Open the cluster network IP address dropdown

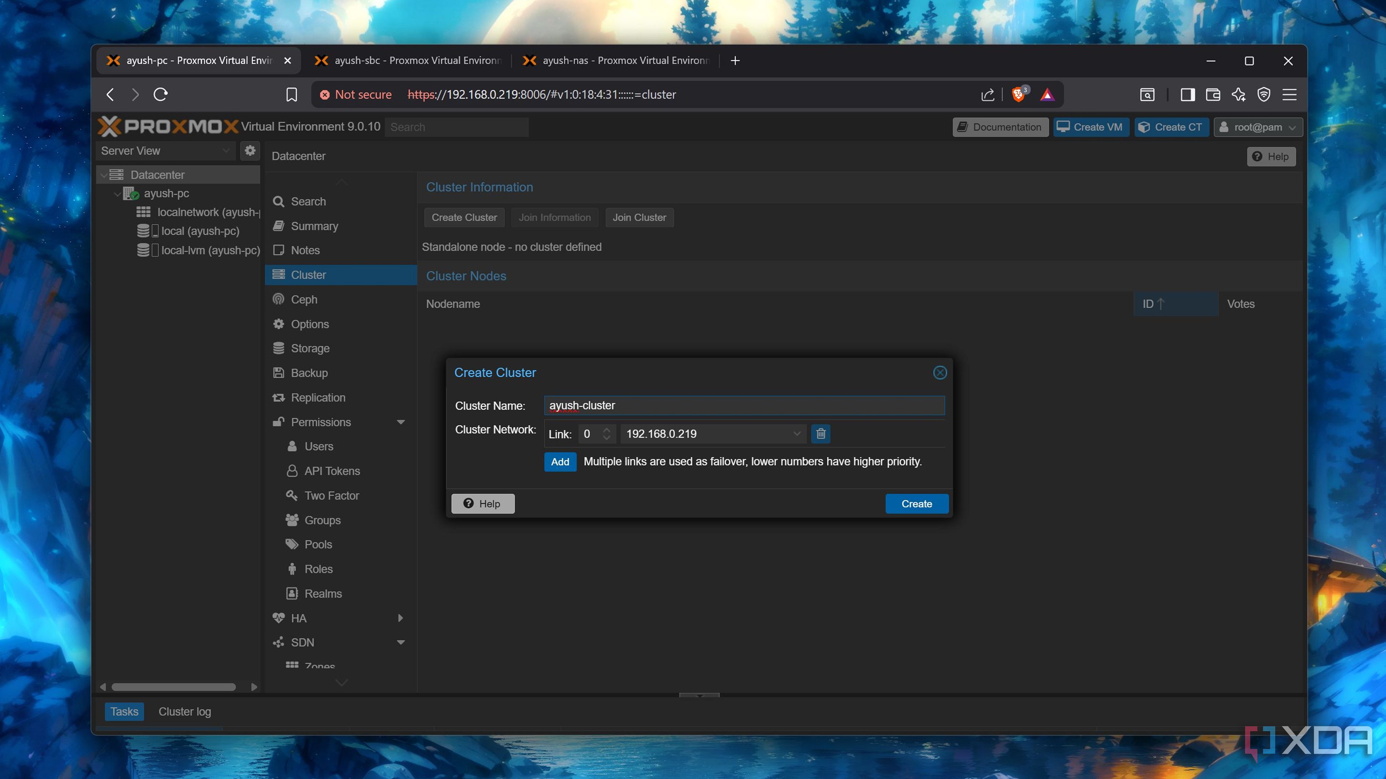point(797,434)
